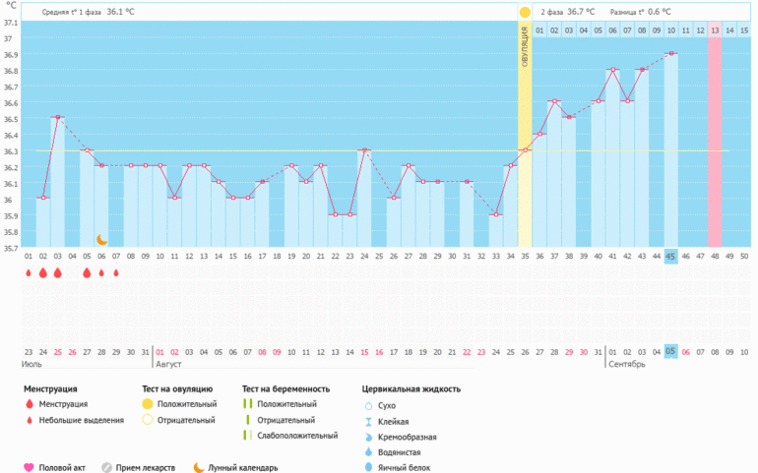Select the highlighted cycle day 45 on the axis
Image resolution: width=758 pixels, height=473 pixels.
[670, 256]
